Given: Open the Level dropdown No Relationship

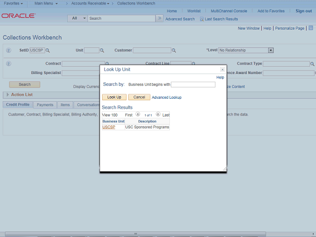Looking at the screenshot, I should [246, 50].
